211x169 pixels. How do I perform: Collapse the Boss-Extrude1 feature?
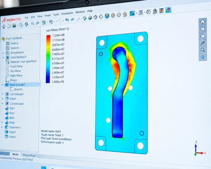(3, 84)
